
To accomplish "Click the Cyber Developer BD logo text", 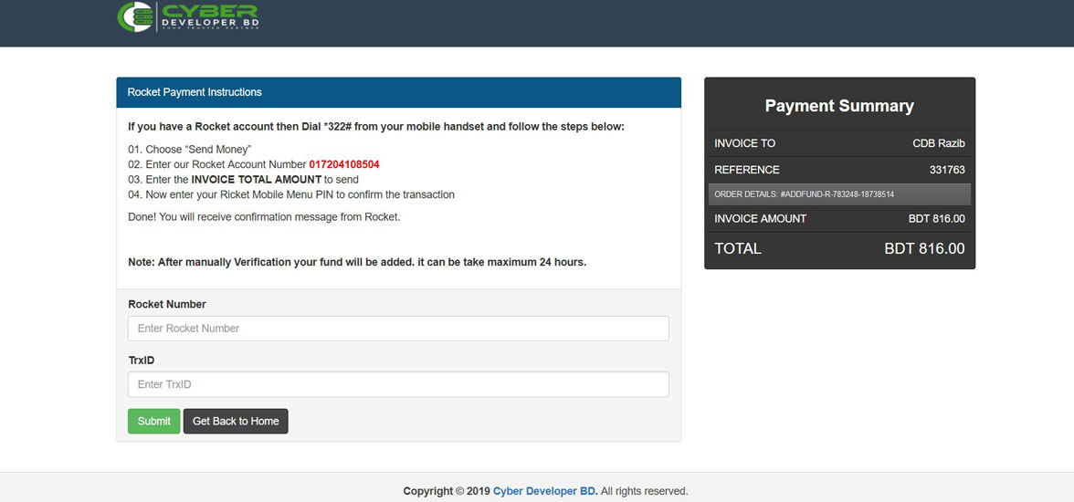I will coord(209,16).
